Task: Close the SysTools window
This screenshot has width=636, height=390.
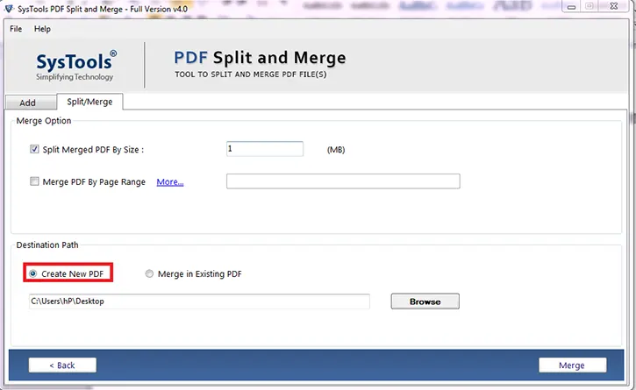Action: point(614,6)
